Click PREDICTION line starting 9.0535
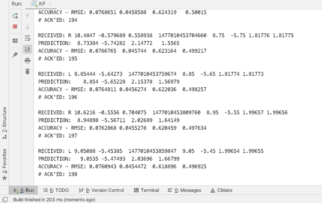 tap(109, 159)
